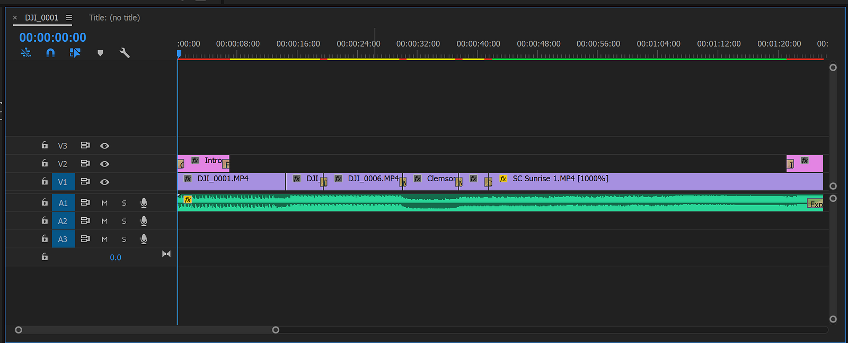848x343 pixels.
Task: Enable voice-over record on A1
Action: point(144,203)
